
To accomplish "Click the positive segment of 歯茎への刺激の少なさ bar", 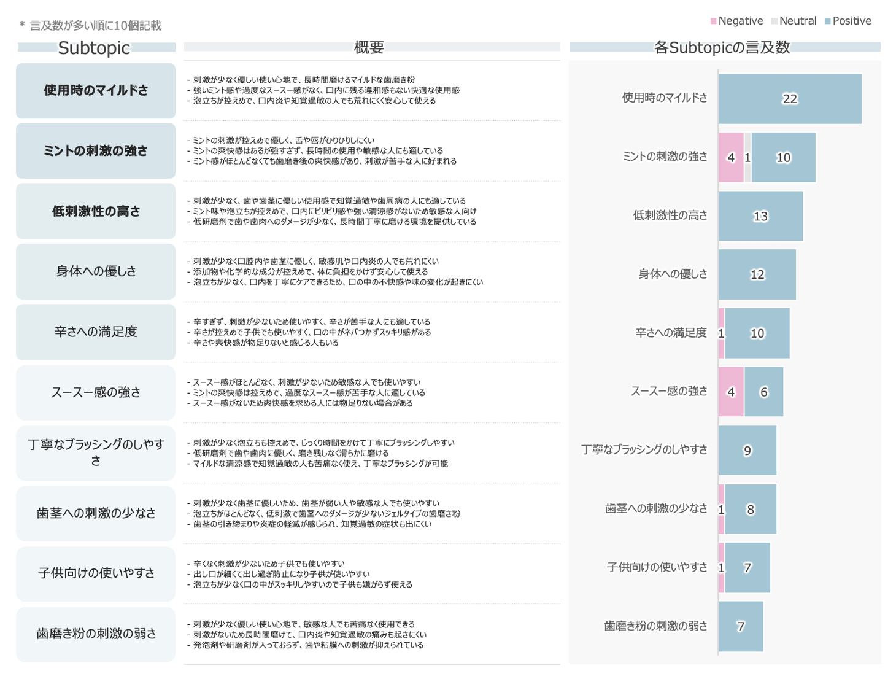I will pyautogui.click(x=751, y=509).
